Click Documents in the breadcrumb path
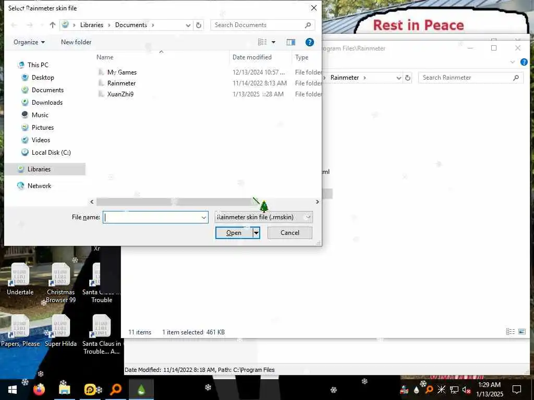Image resolution: width=534 pixels, height=400 pixels. tap(131, 25)
